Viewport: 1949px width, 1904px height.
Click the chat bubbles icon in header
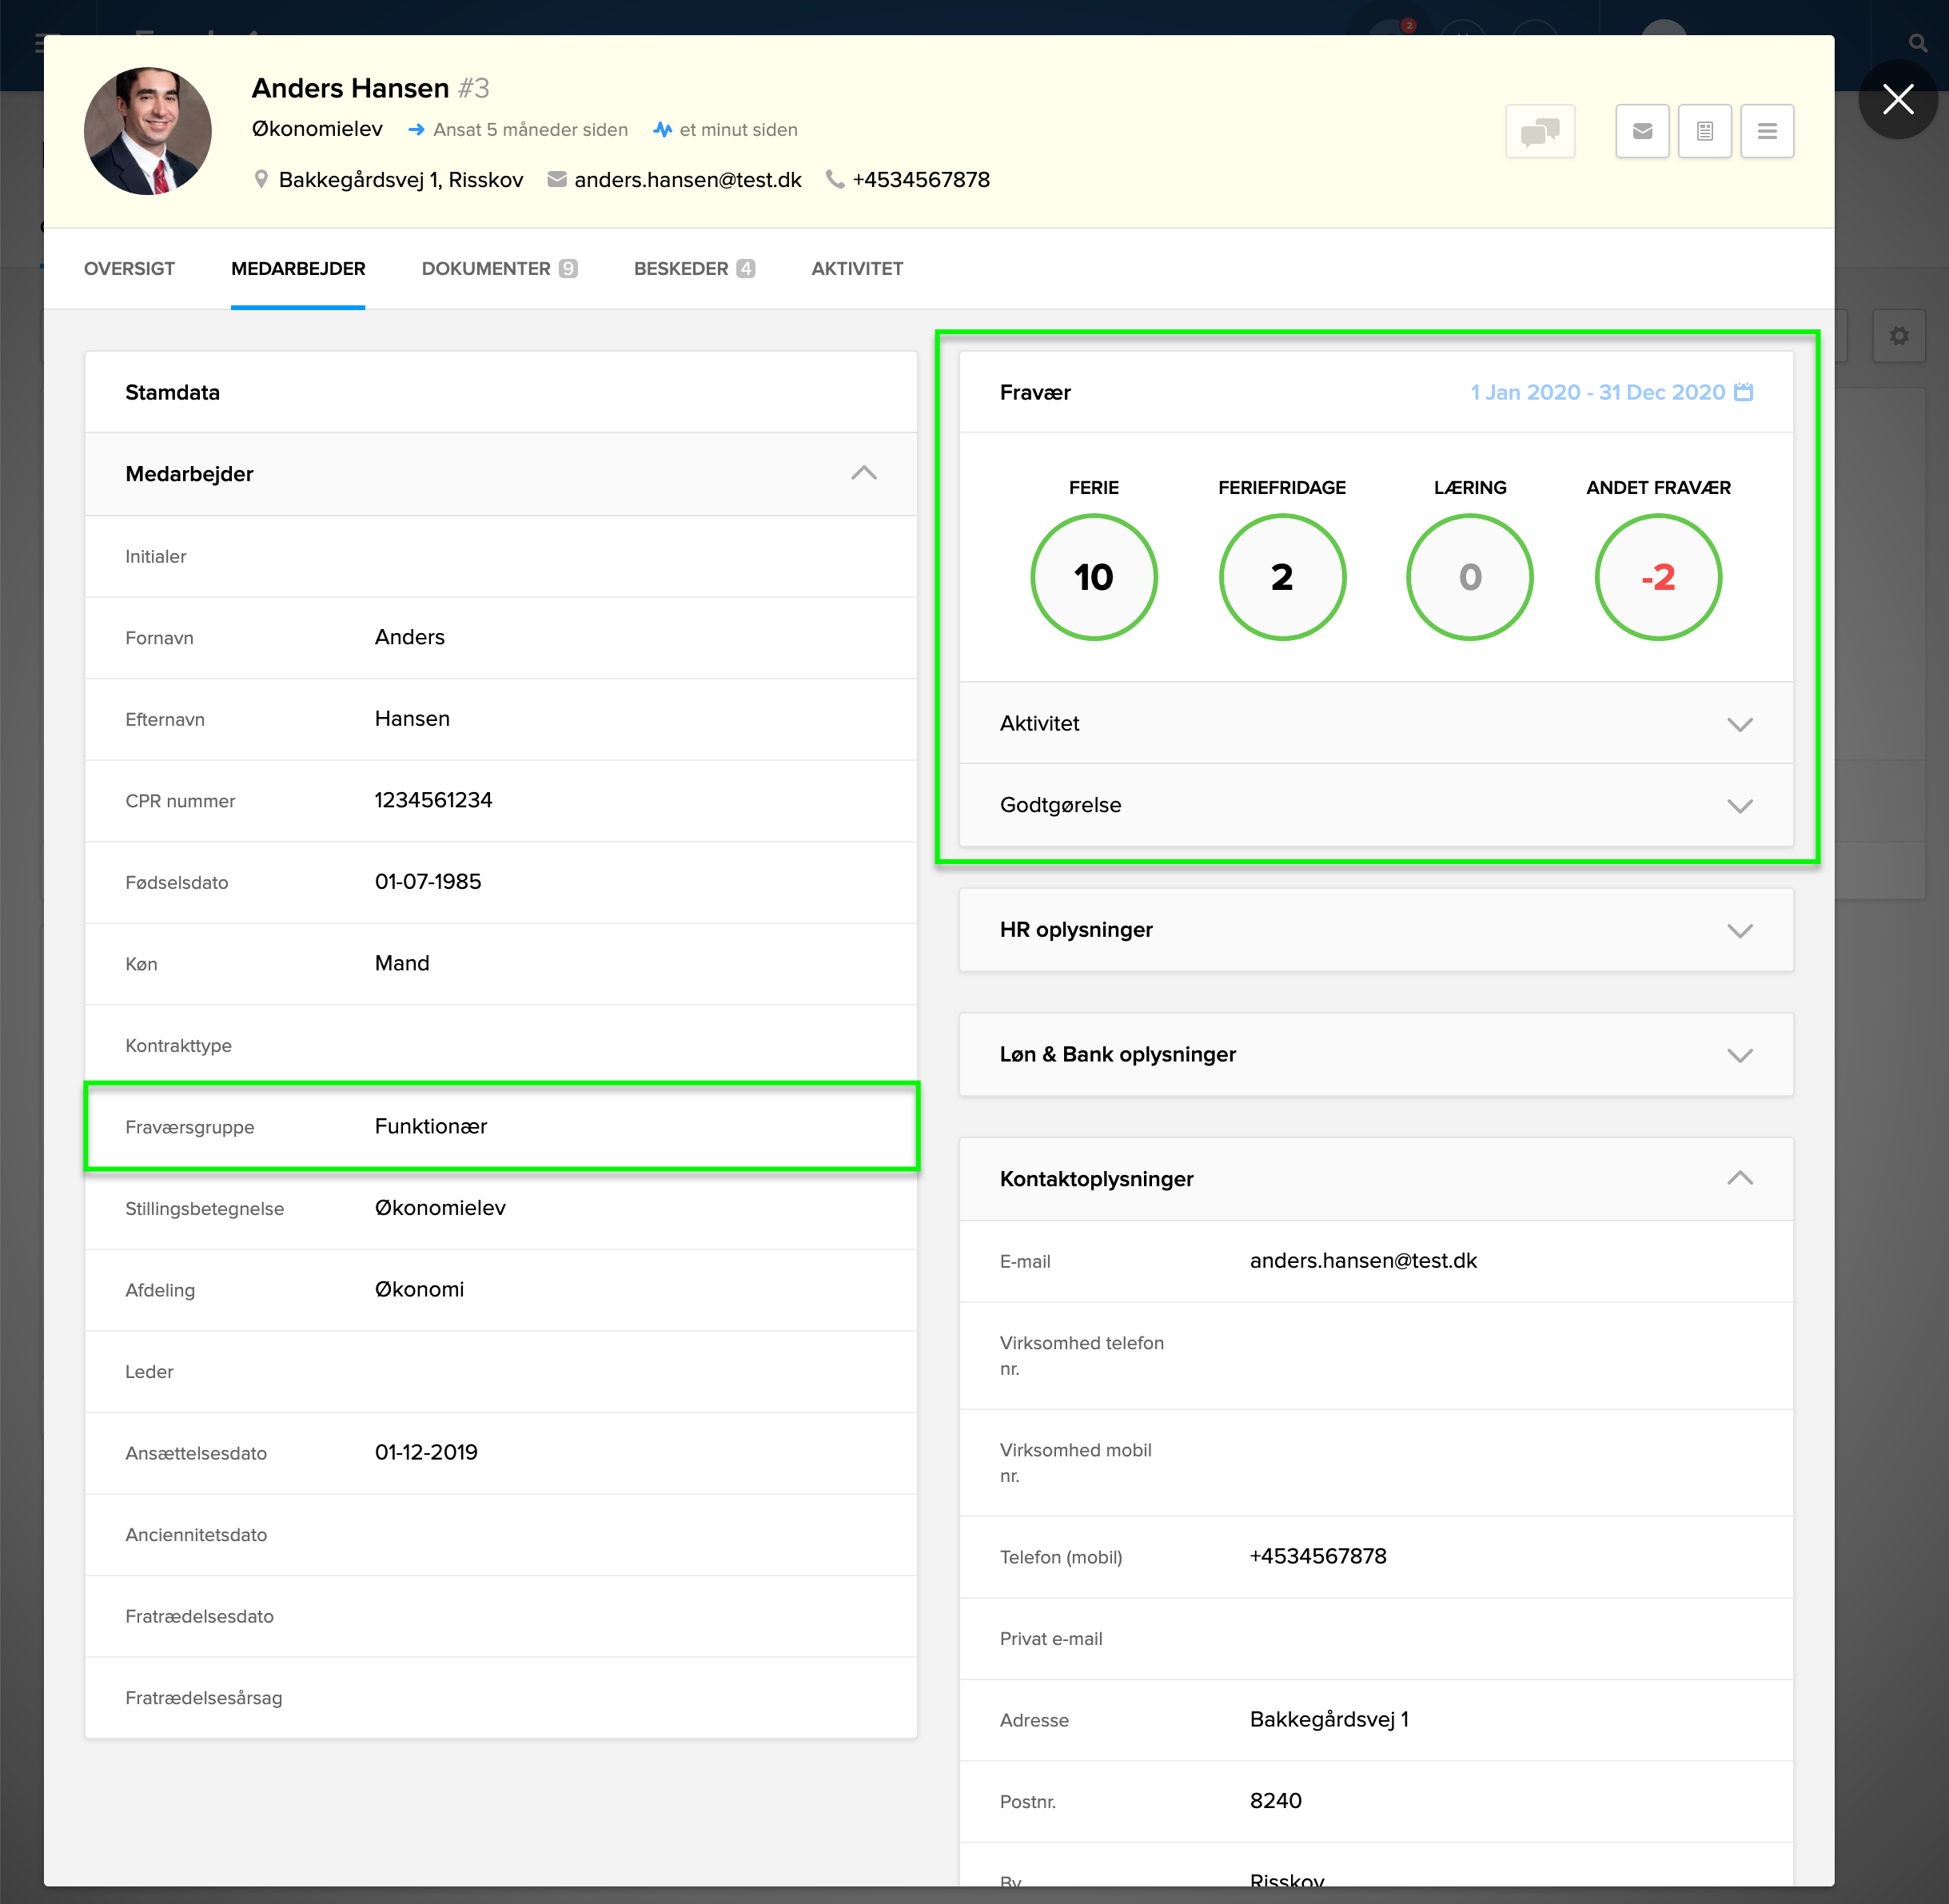[x=1539, y=131]
